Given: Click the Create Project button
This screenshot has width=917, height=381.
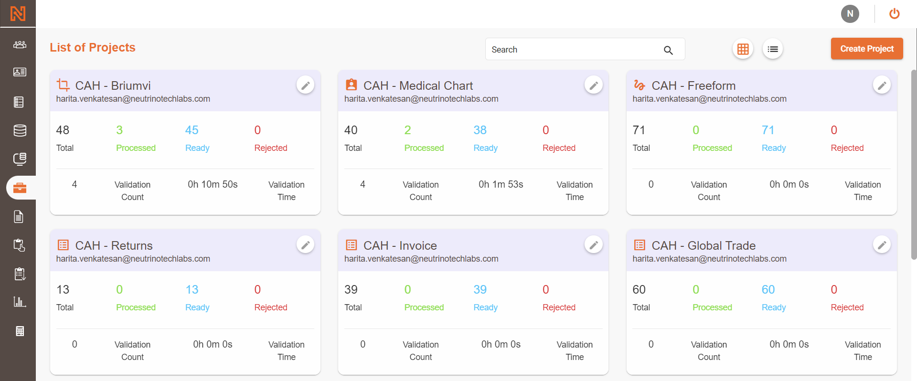Looking at the screenshot, I should click(867, 49).
